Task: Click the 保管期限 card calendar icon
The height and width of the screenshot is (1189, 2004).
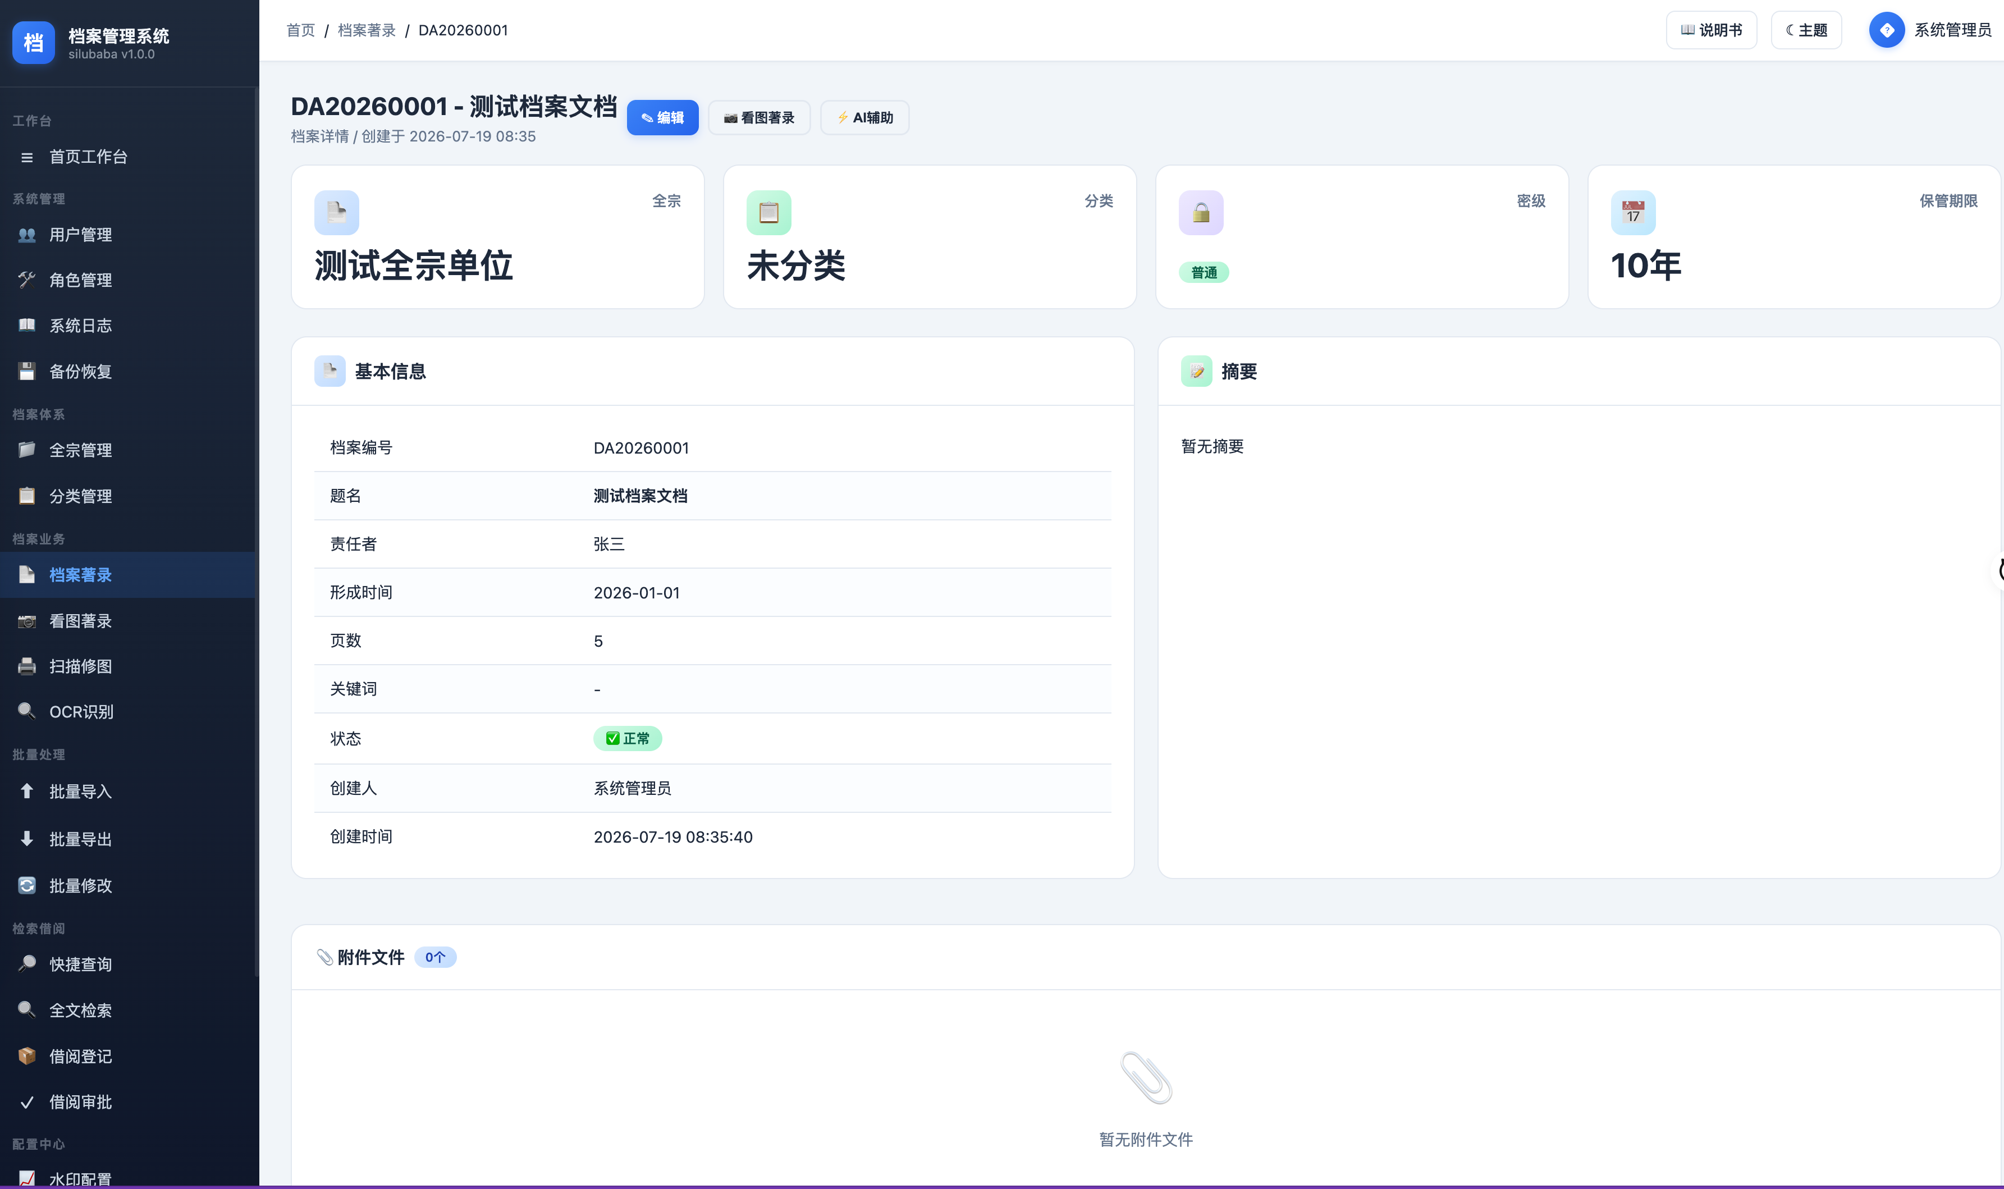Action: (1633, 212)
